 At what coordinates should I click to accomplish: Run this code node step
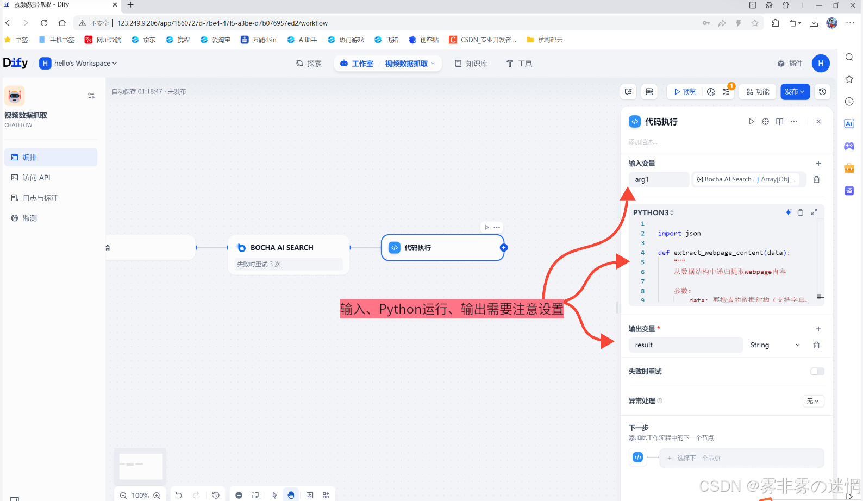tap(752, 122)
